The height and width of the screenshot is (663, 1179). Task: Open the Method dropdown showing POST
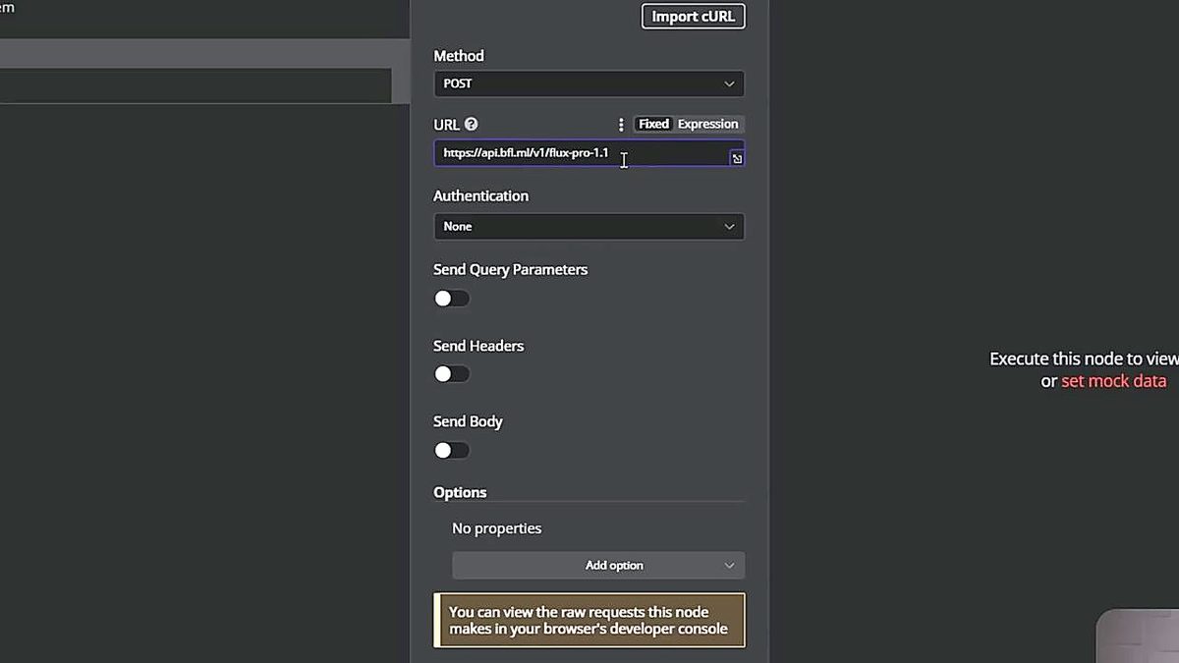point(589,83)
